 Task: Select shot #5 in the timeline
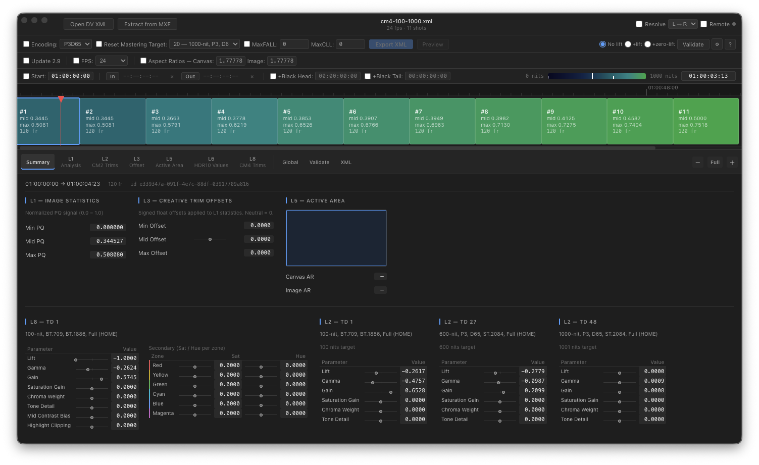pos(310,121)
